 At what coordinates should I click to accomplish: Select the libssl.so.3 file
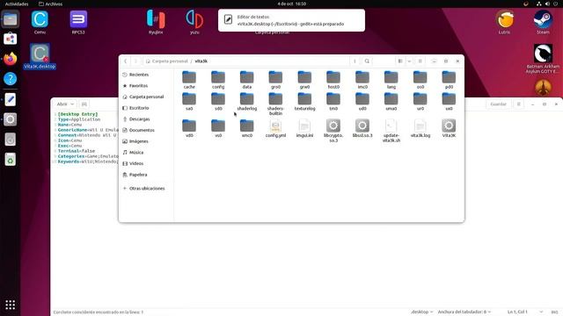pyautogui.click(x=362, y=128)
